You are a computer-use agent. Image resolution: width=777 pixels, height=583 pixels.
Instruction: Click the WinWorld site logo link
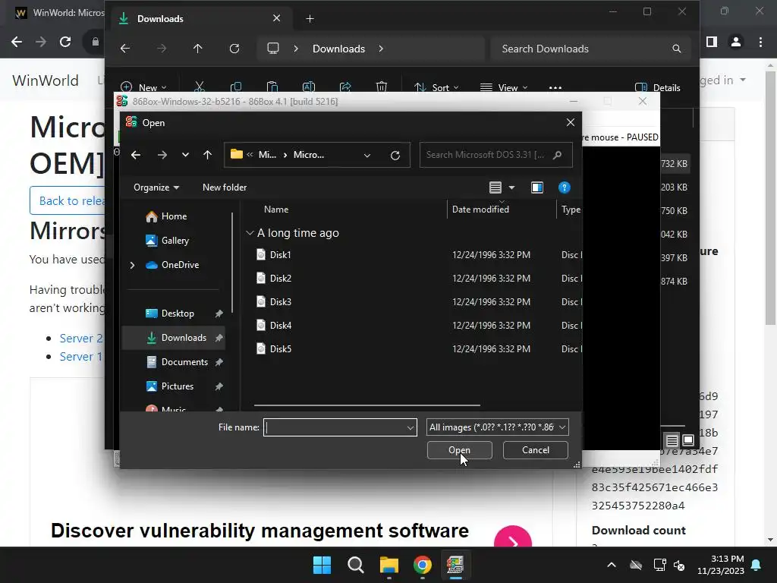click(x=46, y=80)
